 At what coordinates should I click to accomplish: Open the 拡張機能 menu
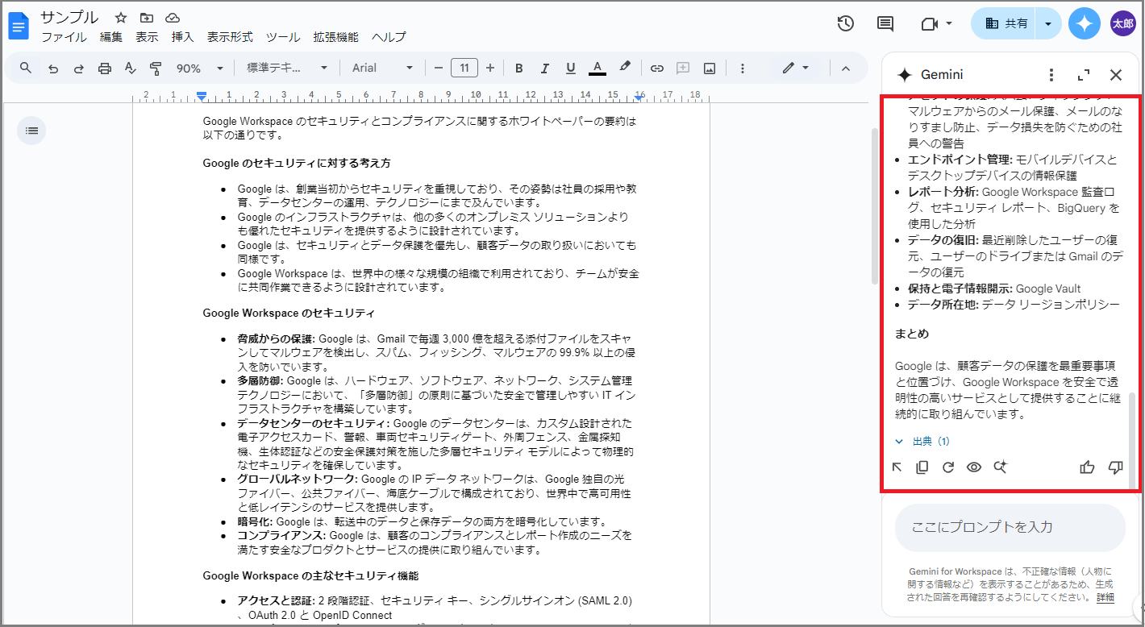tap(335, 37)
